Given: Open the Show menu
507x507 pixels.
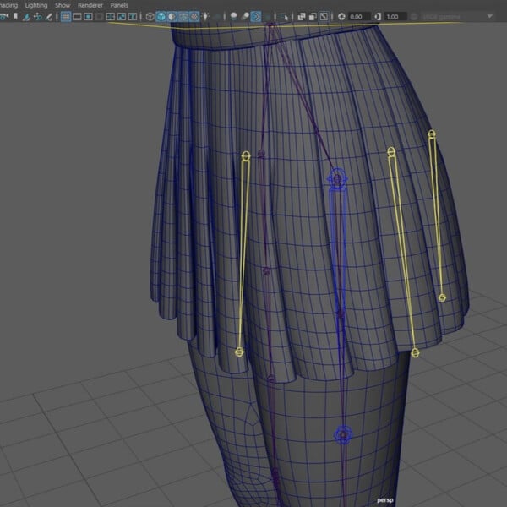Looking at the screenshot, I should point(63,5).
